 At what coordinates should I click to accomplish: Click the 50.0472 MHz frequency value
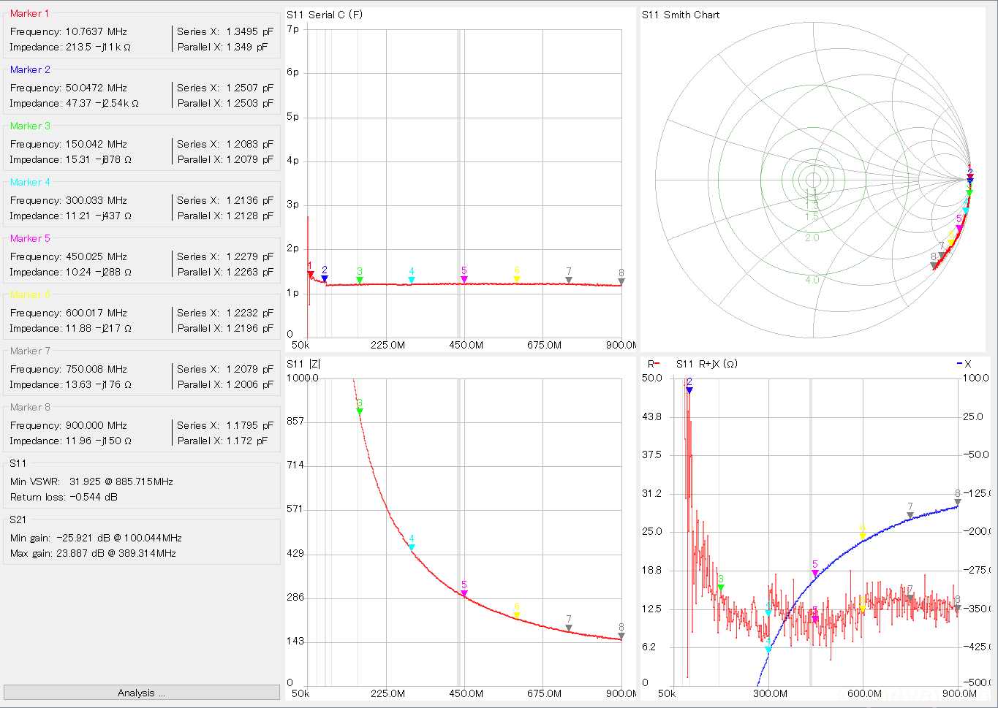coord(97,88)
